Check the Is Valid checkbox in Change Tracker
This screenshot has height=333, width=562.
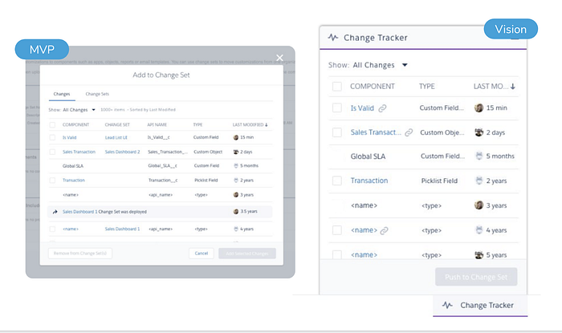[337, 108]
